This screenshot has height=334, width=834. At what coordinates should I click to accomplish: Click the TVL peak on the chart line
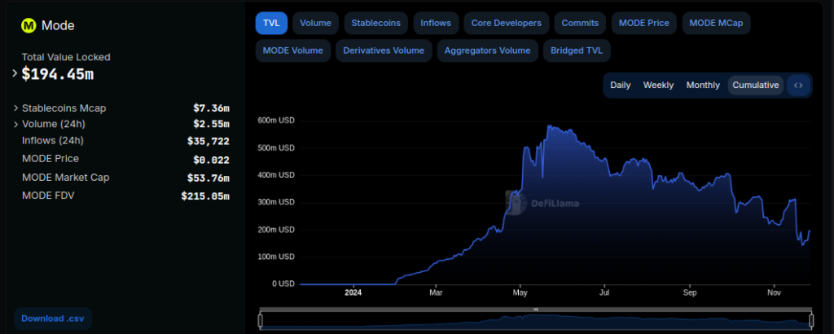click(548, 126)
